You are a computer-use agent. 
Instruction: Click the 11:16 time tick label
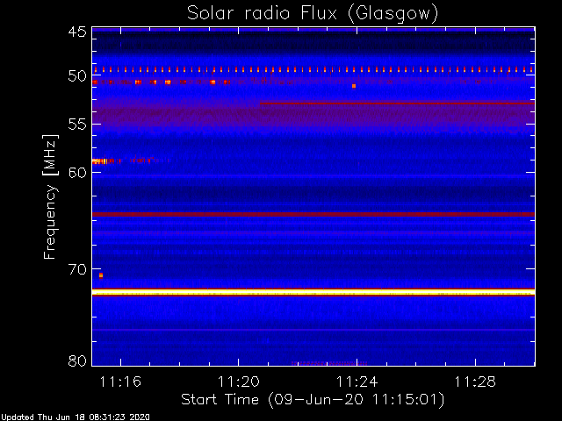coord(120,382)
